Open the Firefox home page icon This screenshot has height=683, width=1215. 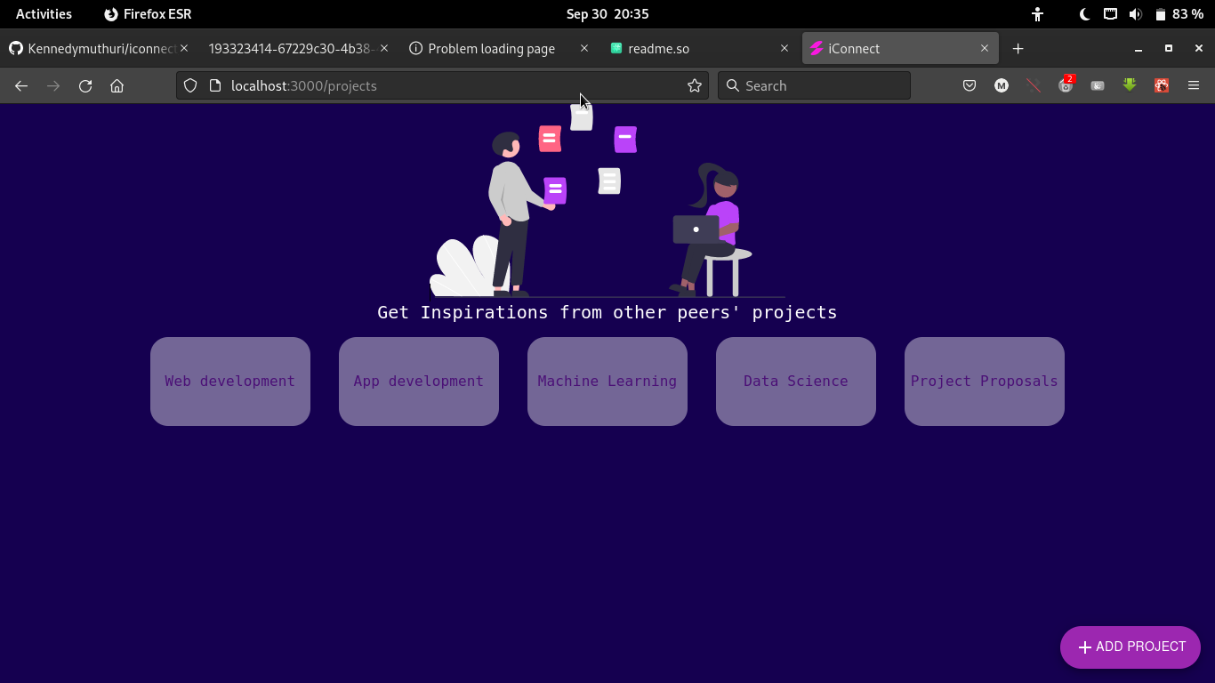pyautogui.click(x=117, y=85)
